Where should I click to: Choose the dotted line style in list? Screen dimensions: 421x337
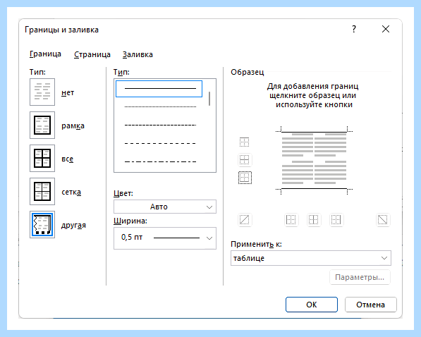pos(160,106)
